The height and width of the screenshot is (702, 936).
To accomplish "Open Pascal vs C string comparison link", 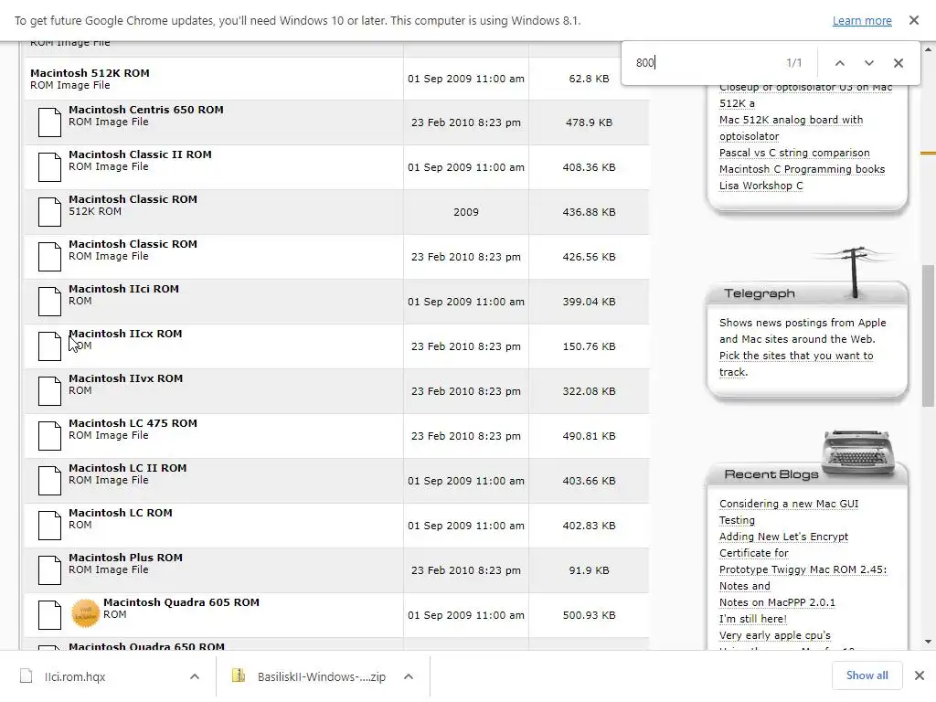I will point(794,153).
